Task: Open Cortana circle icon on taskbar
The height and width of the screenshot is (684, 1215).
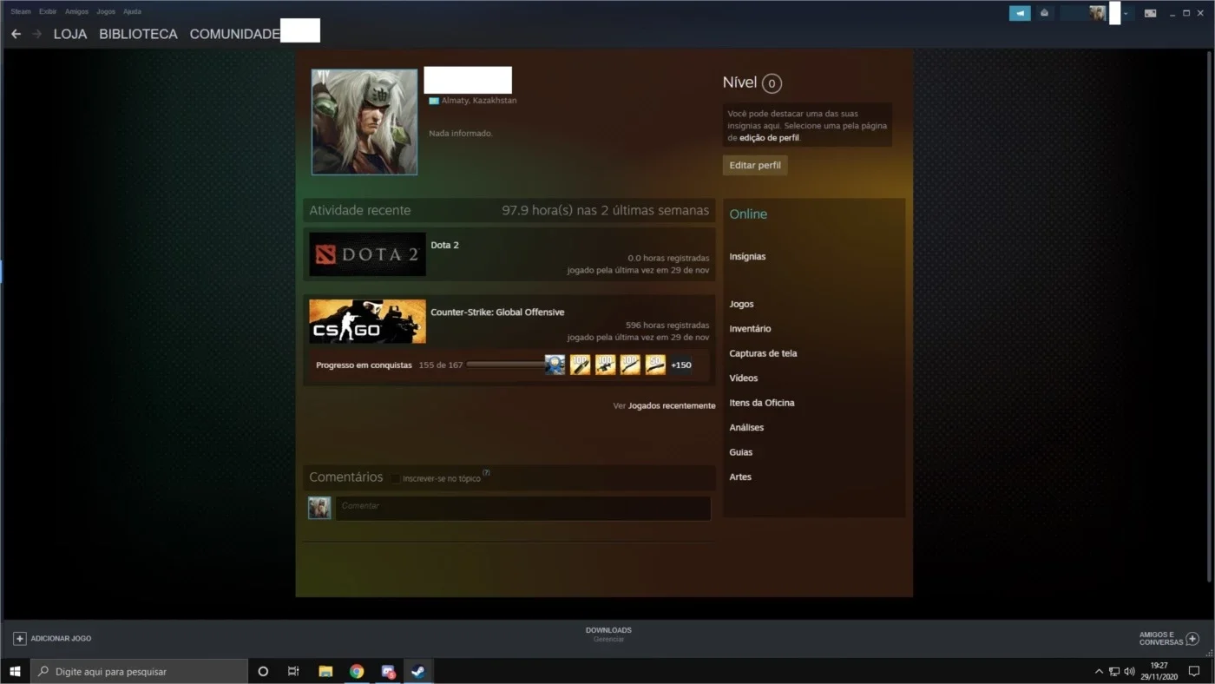Action: [263, 671]
